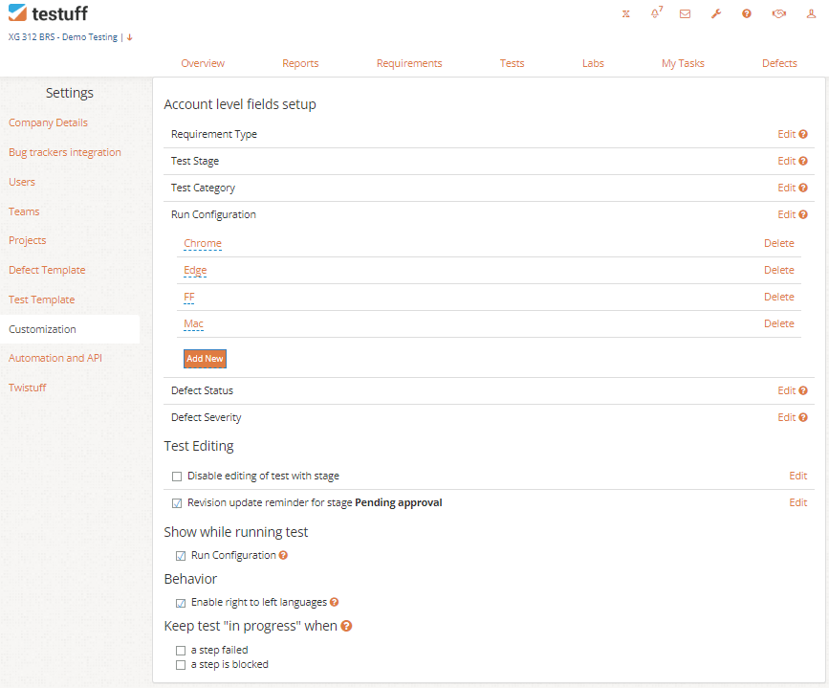Edit Defect Status field
The height and width of the screenshot is (688, 829).
tap(786, 390)
